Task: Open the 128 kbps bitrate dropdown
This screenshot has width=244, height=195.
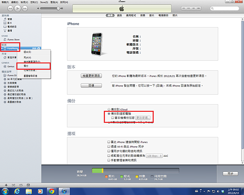Action: [x=154, y=156]
